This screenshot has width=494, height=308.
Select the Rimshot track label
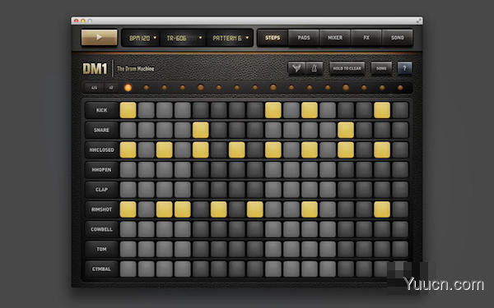(101, 209)
